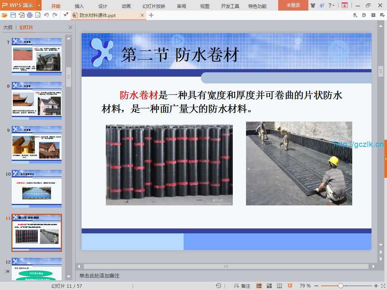The width and height of the screenshot is (387, 290).
Task: Switch to the 大纲 outline tab
Action: point(8,28)
